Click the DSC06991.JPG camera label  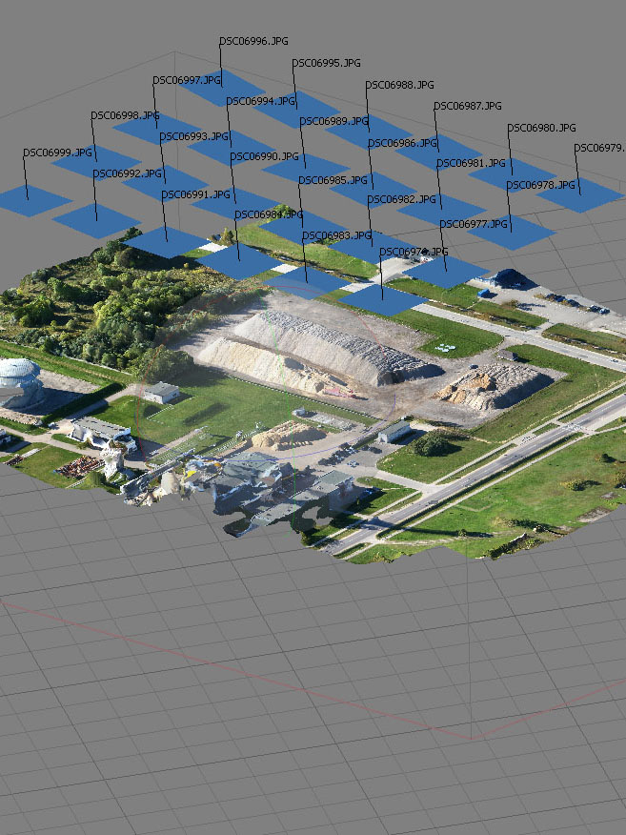pos(196,194)
